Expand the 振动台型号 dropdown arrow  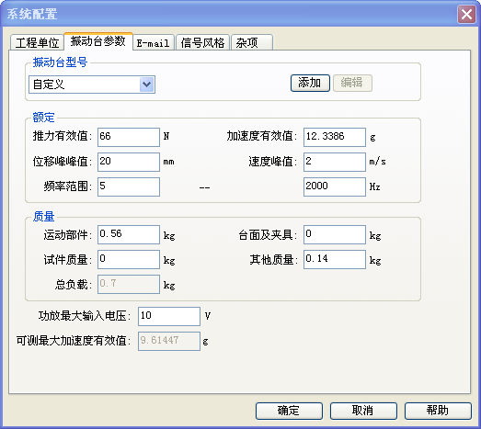(x=147, y=85)
